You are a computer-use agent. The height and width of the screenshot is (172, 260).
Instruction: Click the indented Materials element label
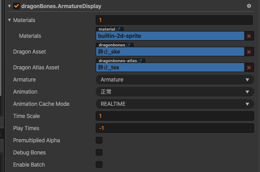30,36
